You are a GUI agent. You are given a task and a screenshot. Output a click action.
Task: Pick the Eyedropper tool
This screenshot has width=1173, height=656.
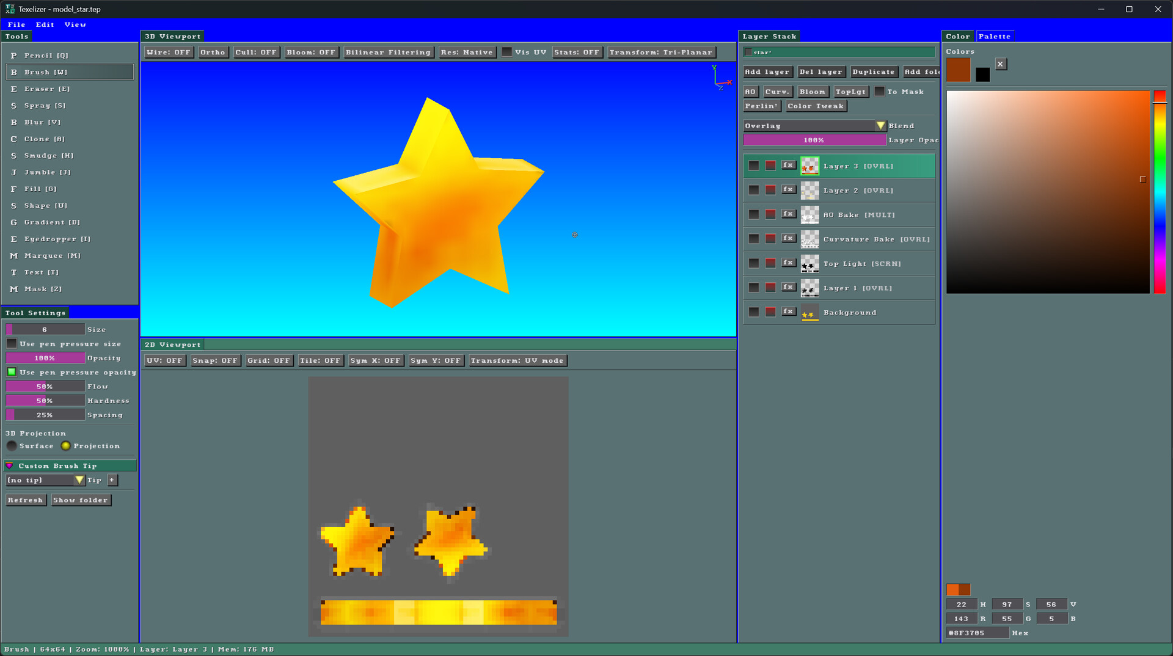(x=70, y=239)
